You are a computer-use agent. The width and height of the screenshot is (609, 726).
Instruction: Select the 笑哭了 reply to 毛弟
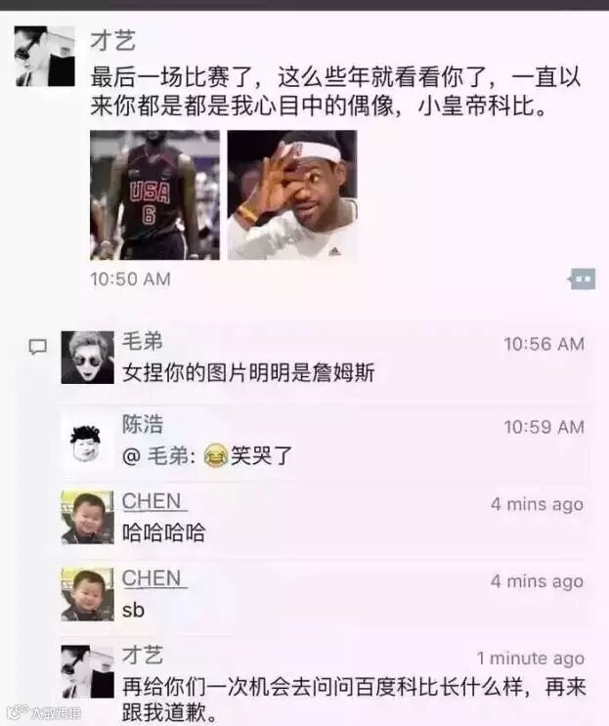(x=207, y=455)
